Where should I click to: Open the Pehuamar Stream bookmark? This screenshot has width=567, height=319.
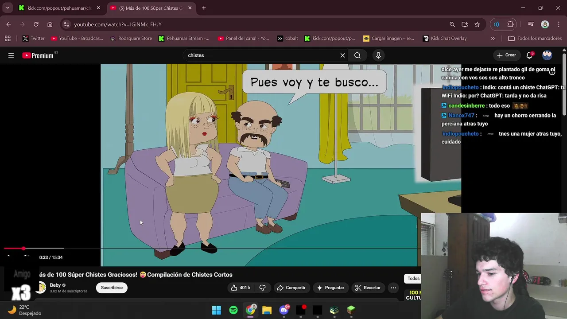pos(184,39)
